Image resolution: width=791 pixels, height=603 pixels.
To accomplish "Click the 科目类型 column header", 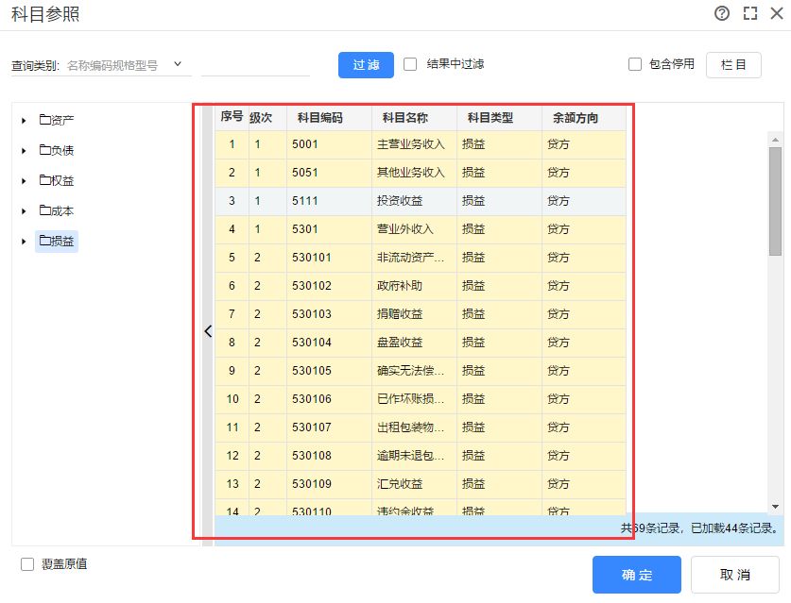I will pos(499,117).
